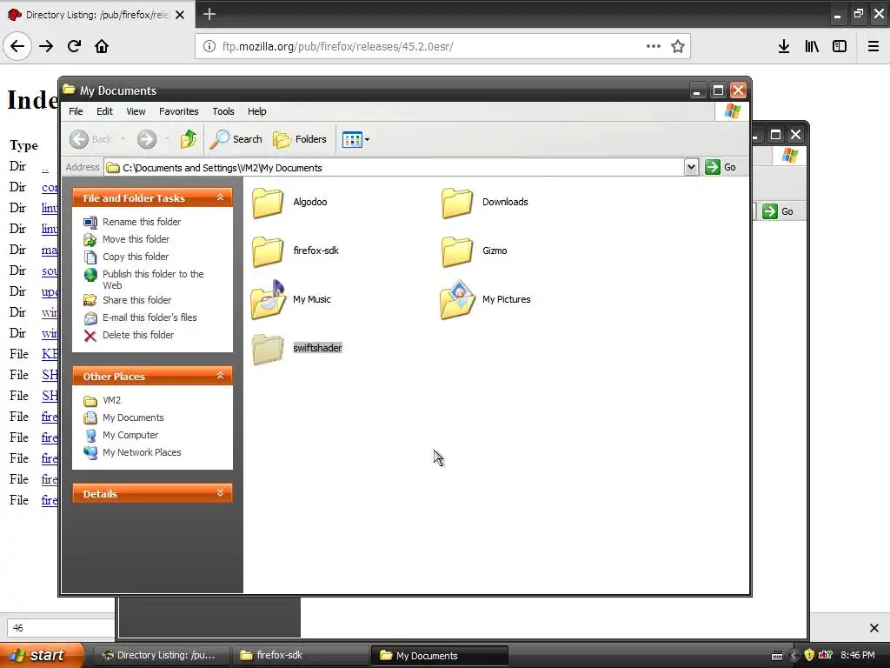
Task: Open the Tools menu
Action: (x=223, y=111)
